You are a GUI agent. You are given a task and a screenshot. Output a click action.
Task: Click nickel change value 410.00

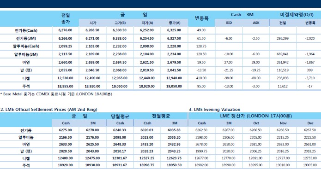(x=201, y=78)
